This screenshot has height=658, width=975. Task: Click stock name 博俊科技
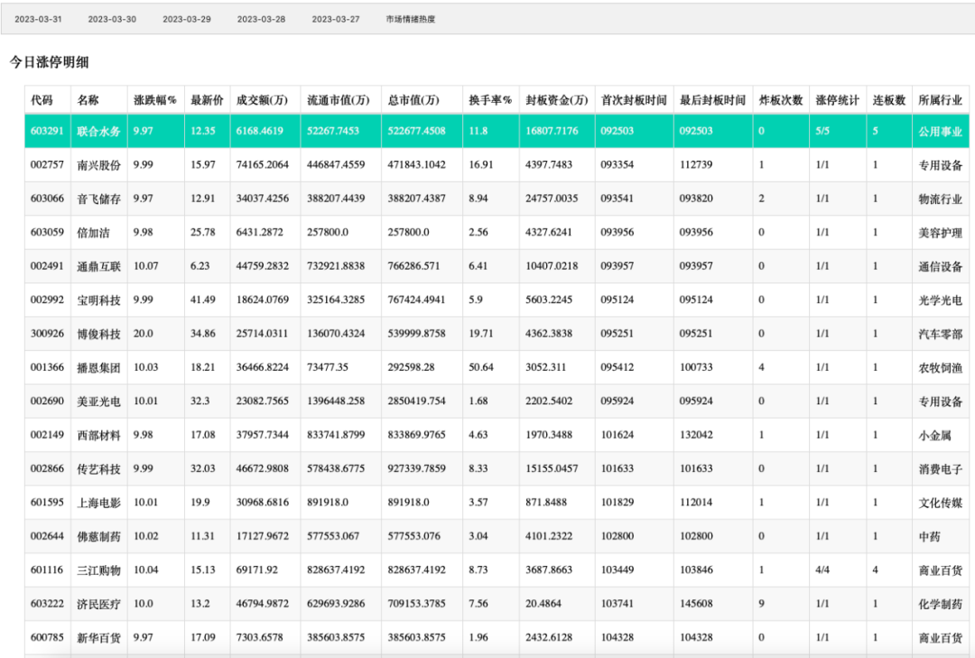(99, 334)
